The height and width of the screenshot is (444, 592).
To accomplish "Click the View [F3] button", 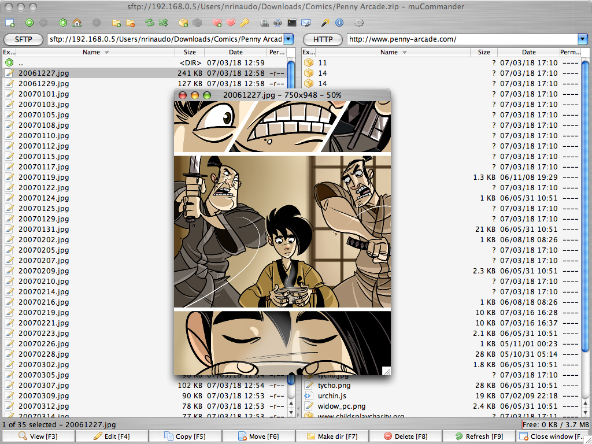I will 38,436.
